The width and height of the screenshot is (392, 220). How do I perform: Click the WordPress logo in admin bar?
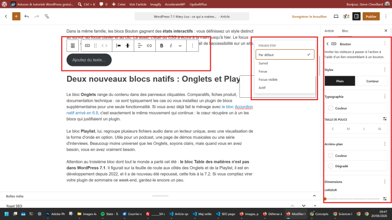tap(4, 4)
